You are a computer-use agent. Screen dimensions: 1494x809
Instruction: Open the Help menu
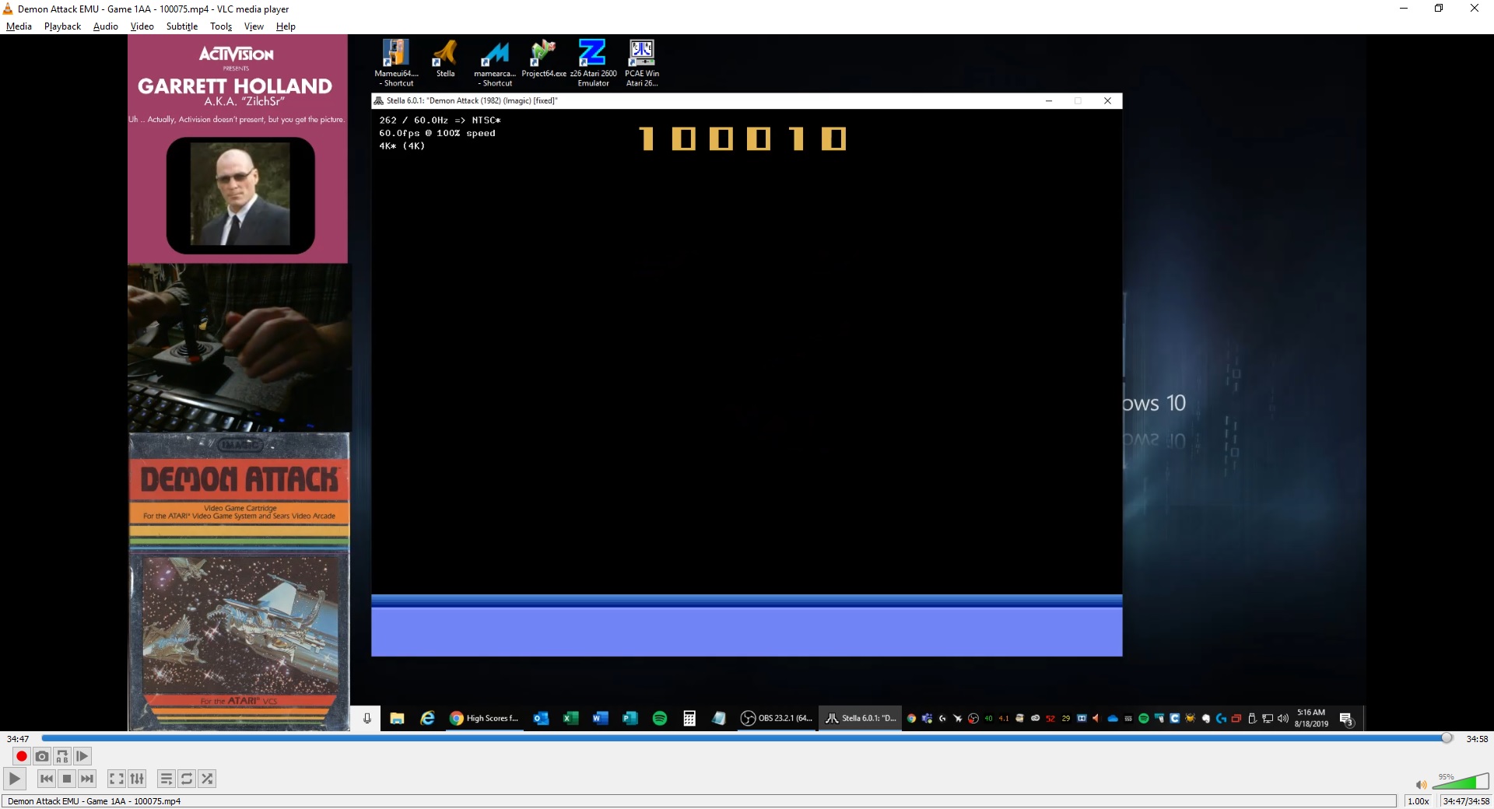pos(286,26)
